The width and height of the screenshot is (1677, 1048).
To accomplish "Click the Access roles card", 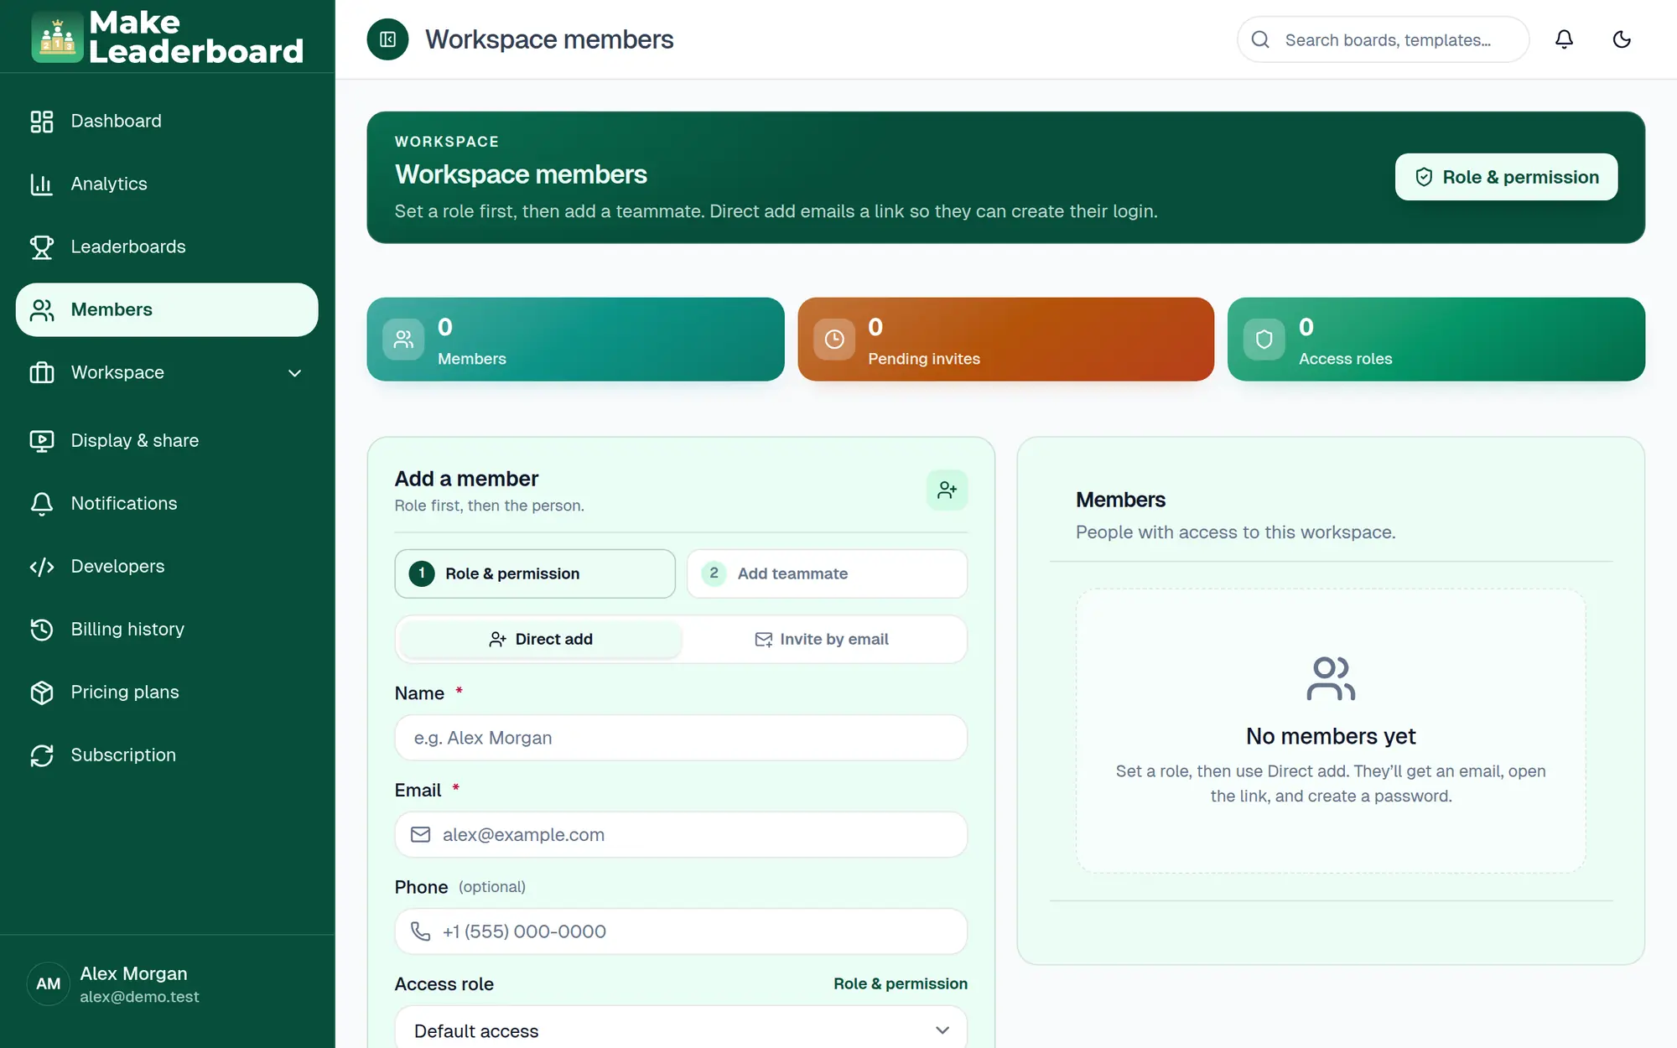I will 1436,340.
